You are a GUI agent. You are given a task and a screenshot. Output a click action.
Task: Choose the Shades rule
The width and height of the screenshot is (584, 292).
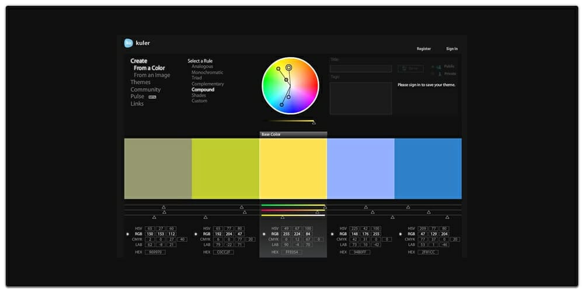click(199, 95)
